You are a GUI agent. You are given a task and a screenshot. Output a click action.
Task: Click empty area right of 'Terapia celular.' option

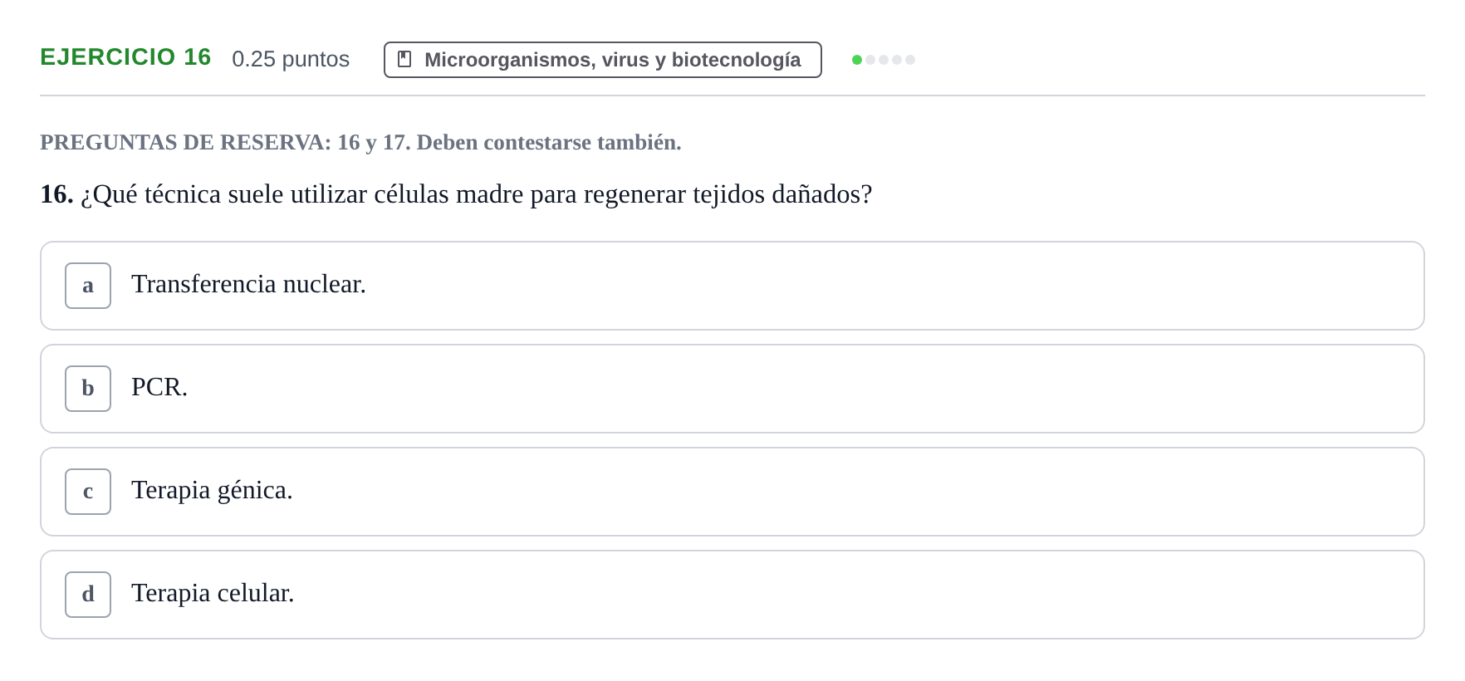tap(855, 595)
